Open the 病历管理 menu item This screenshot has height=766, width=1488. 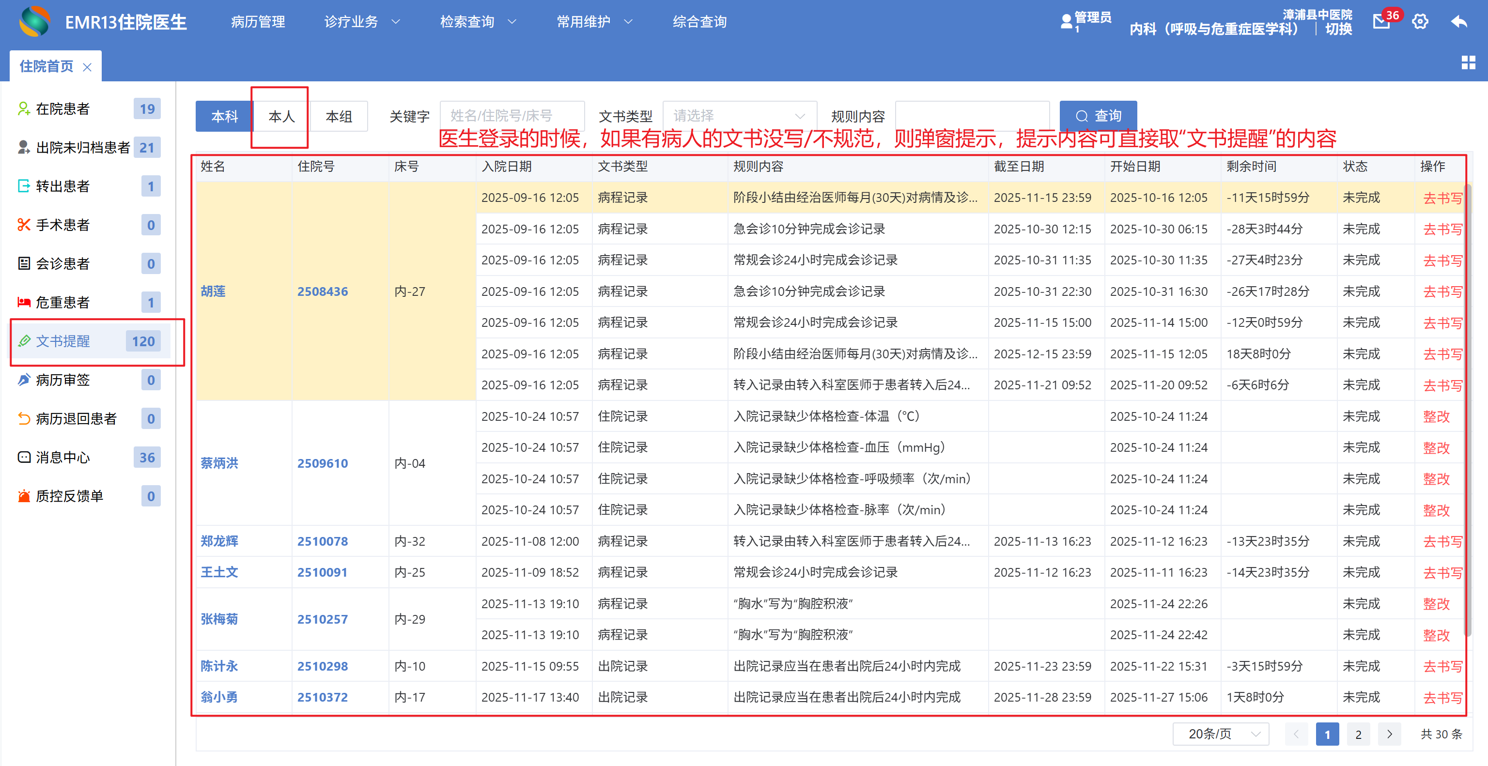pos(258,22)
